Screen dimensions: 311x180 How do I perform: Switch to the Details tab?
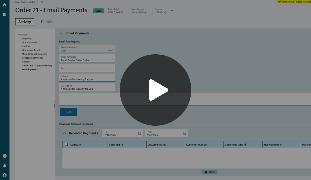tap(47, 22)
